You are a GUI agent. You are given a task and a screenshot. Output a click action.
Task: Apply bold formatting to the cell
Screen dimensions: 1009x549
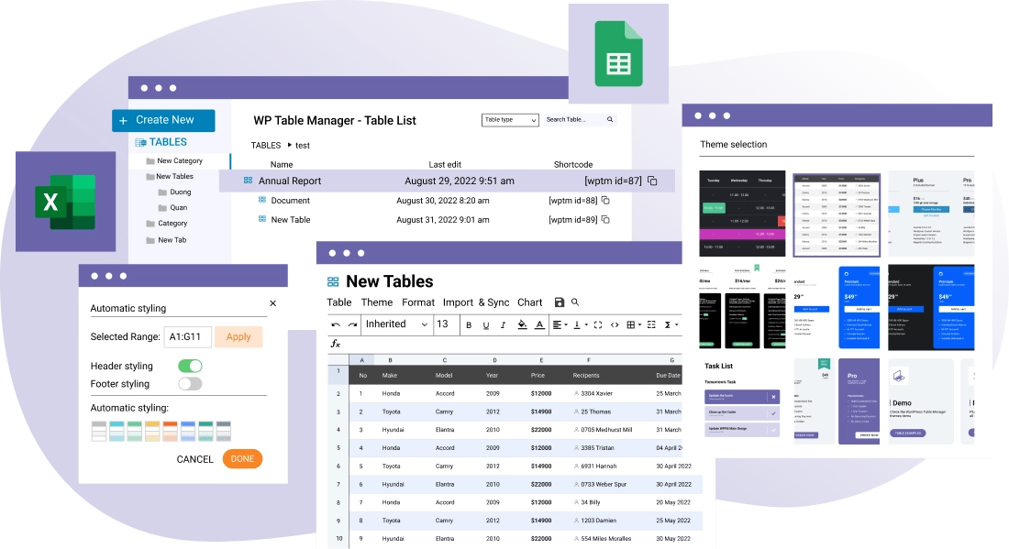(469, 324)
